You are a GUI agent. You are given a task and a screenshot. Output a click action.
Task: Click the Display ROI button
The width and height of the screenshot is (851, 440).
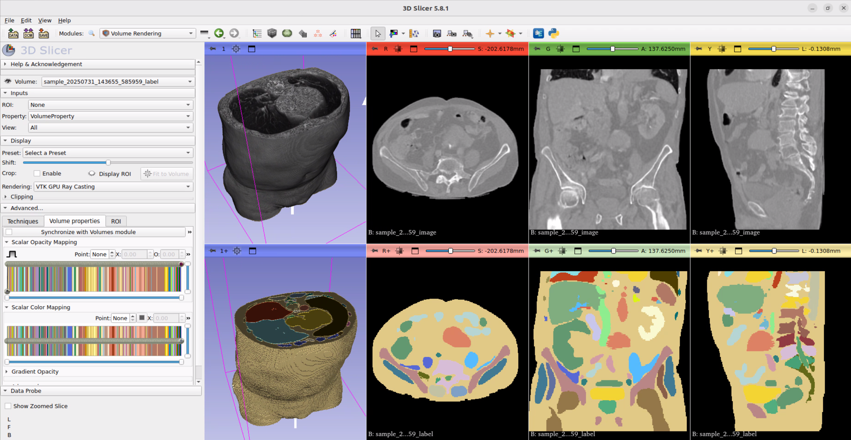(x=110, y=174)
